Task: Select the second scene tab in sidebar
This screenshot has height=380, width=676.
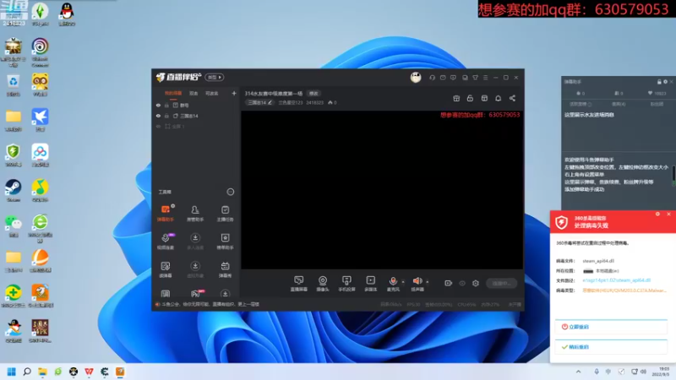Action: coord(194,93)
